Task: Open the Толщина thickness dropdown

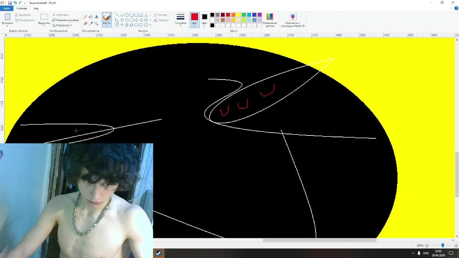Action: click(180, 19)
